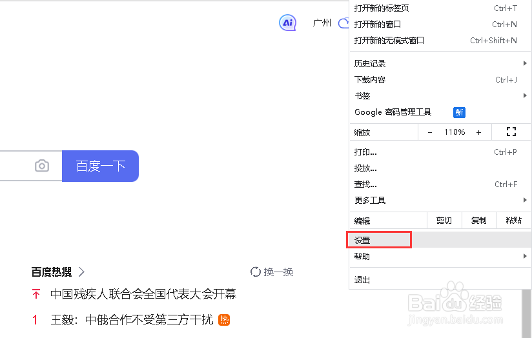The image size is (532, 338).
Task: Click the 剪切 button
Action: tap(444, 221)
